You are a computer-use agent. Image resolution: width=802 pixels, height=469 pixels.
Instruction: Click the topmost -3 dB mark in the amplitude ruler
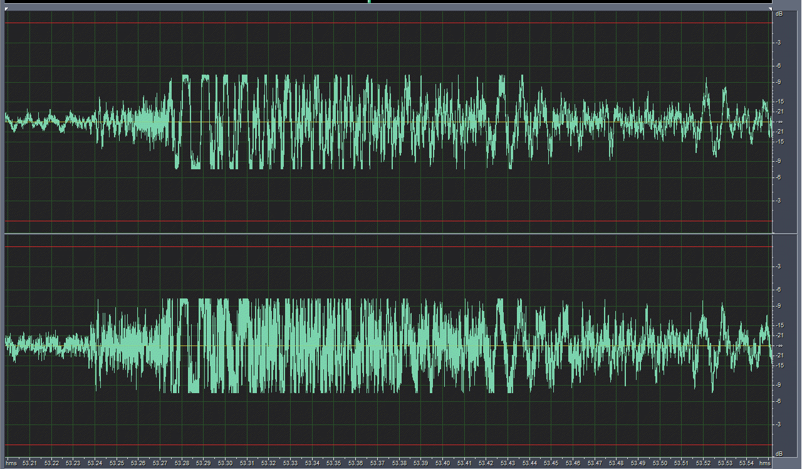pyautogui.click(x=779, y=43)
